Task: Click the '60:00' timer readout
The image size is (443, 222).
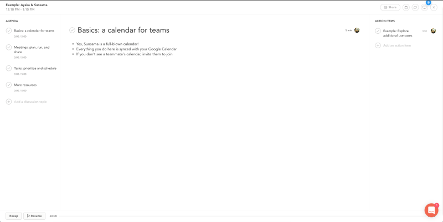Action: pyautogui.click(x=53, y=216)
